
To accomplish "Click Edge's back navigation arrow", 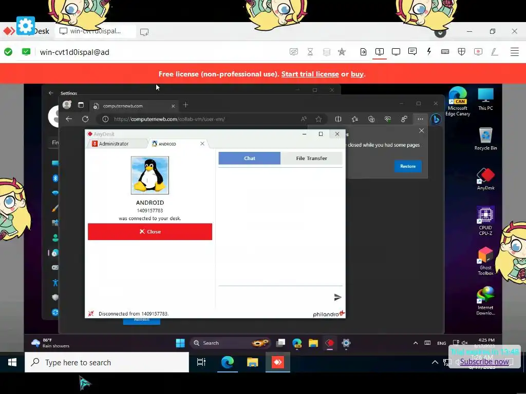I will pos(69,119).
